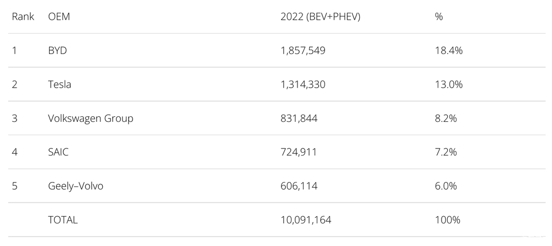Image resolution: width=552 pixels, height=246 pixels.
Task: Click BYD's sales figure 1,857,549
Action: [303, 50]
